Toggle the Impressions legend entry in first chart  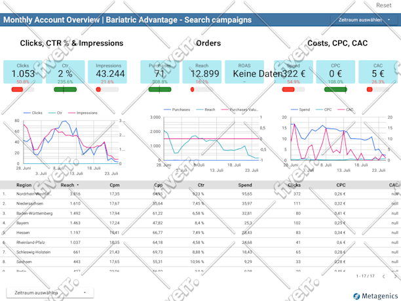pyautogui.click(x=83, y=113)
